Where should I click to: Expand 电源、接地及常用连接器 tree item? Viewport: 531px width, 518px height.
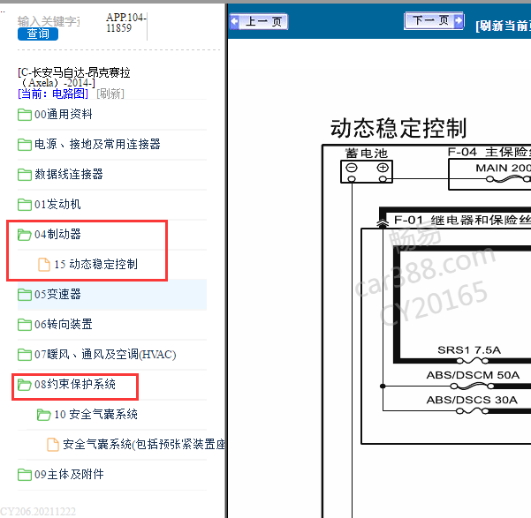97,145
